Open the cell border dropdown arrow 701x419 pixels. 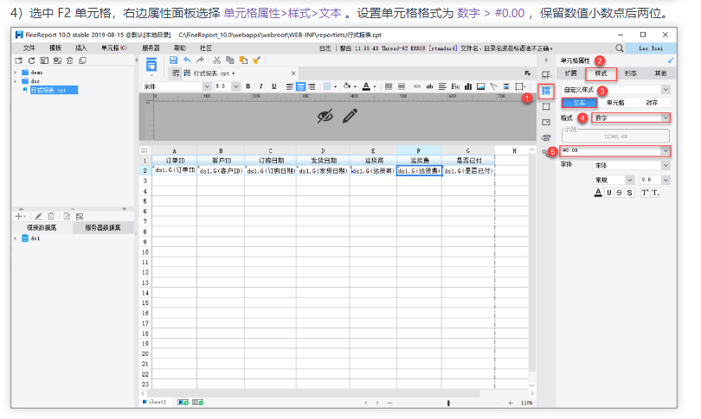pos(335,86)
